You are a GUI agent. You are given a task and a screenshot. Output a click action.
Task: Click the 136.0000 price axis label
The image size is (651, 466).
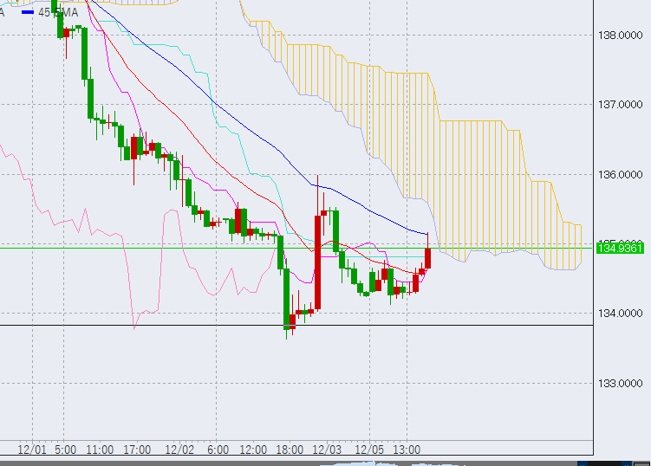point(621,174)
